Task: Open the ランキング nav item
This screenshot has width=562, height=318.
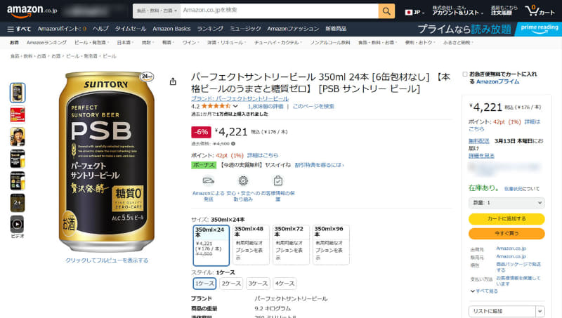Action: point(210,29)
